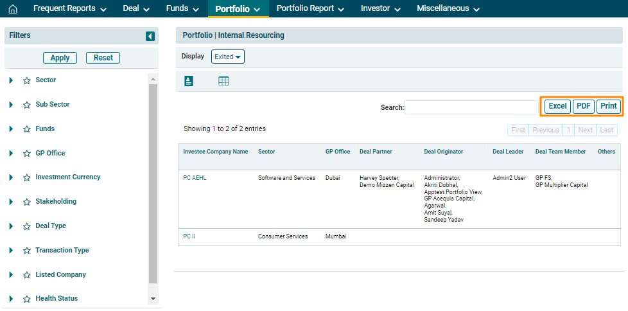Viewport: 628px width, 311px height.
Task: Open the Exited display dropdown
Action: (228, 57)
